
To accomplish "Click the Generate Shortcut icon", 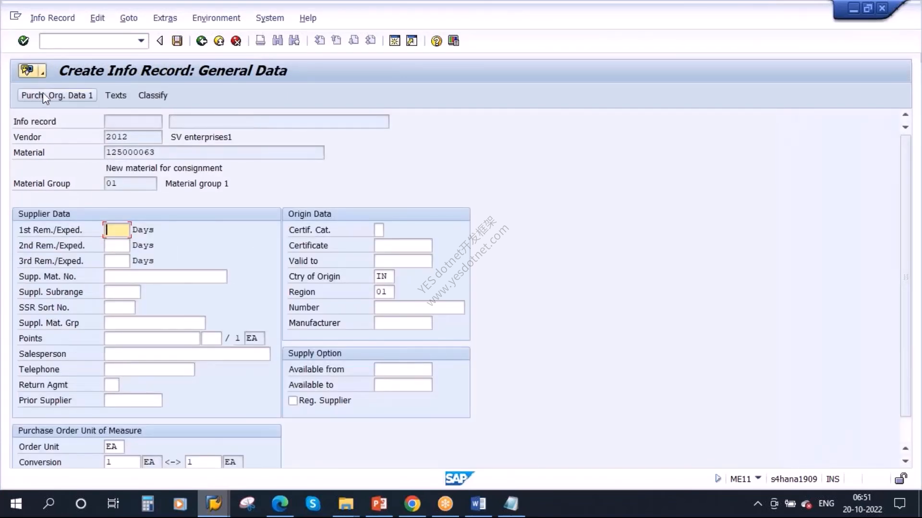I will click(412, 41).
